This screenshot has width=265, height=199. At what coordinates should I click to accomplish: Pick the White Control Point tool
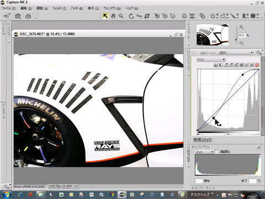(173, 16)
